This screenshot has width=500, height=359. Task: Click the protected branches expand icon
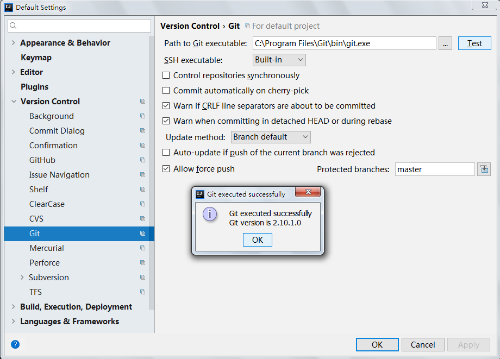pyautogui.click(x=484, y=169)
